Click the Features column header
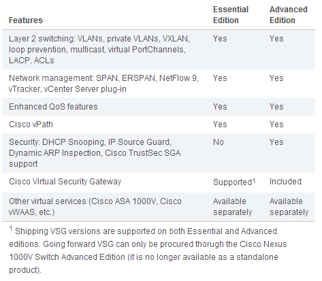Viewport: 322px width, 281px height. click(26, 20)
